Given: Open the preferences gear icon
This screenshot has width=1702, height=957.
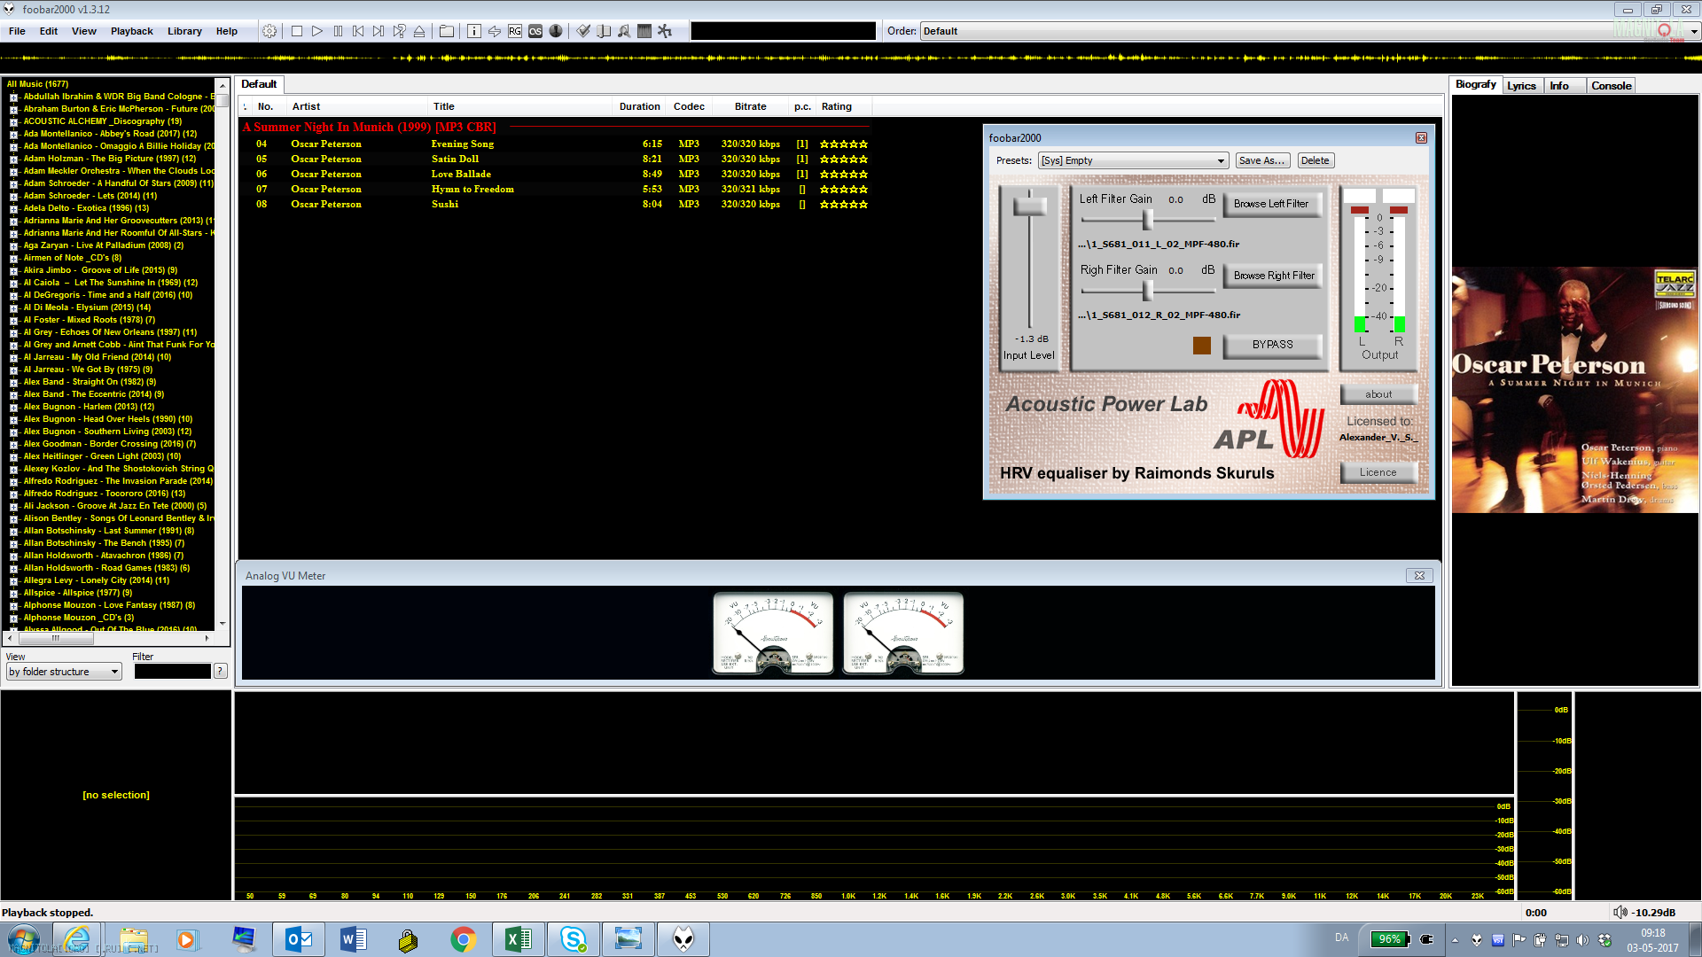Looking at the screenshot, I should click(x=269, y=31).
